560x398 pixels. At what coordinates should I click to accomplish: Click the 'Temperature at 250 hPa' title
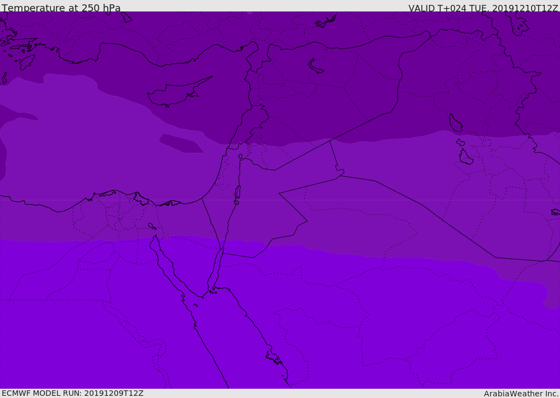coord(61,8)
